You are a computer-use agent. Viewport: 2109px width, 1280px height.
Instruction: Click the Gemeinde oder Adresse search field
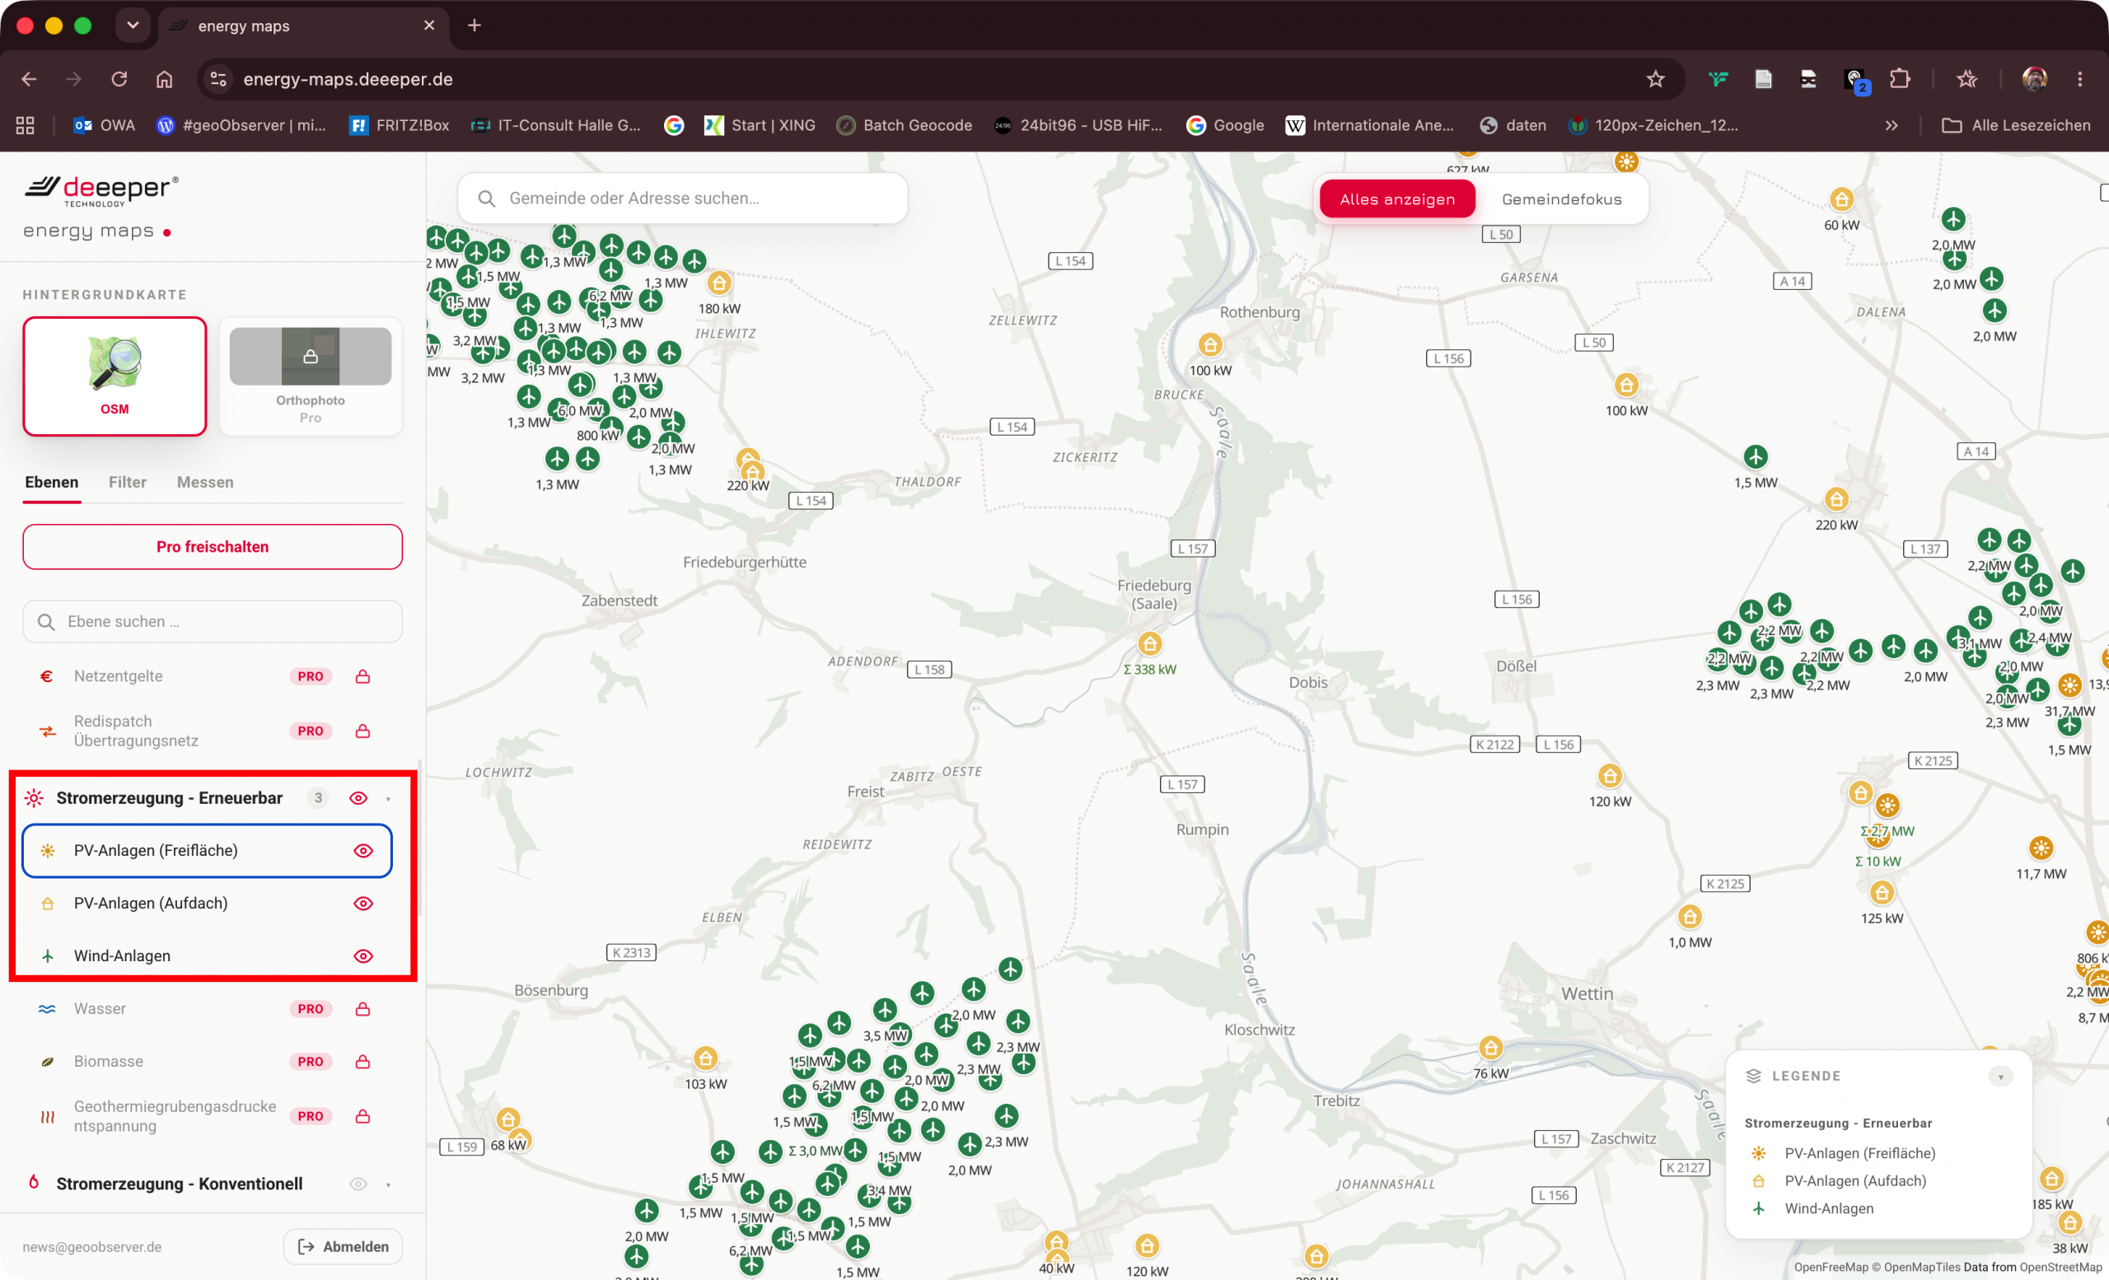pyautogui.click(x=683, y=199)
